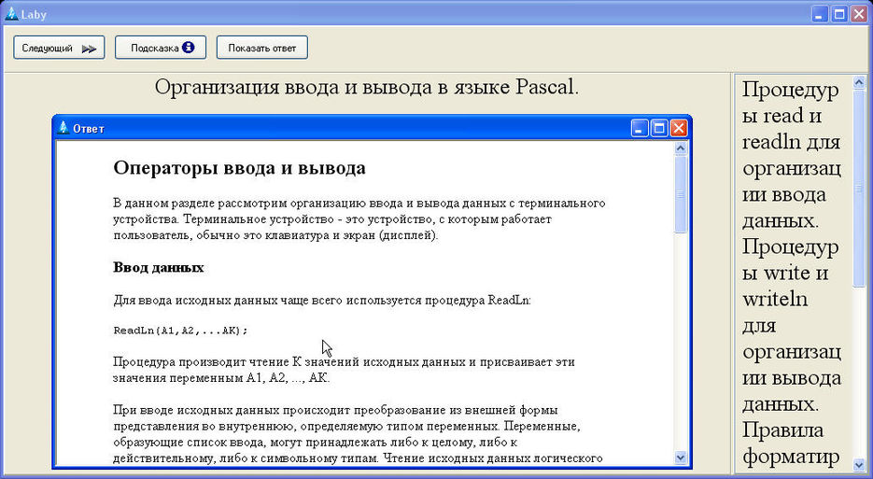Click the text readln для in right panel
Image resolution: width=873 pixels, height=479 pixels.
pos(791,142)
